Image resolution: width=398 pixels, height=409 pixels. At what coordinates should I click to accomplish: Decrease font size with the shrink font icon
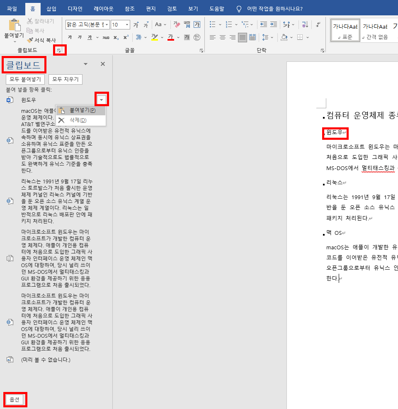(146, 25)
